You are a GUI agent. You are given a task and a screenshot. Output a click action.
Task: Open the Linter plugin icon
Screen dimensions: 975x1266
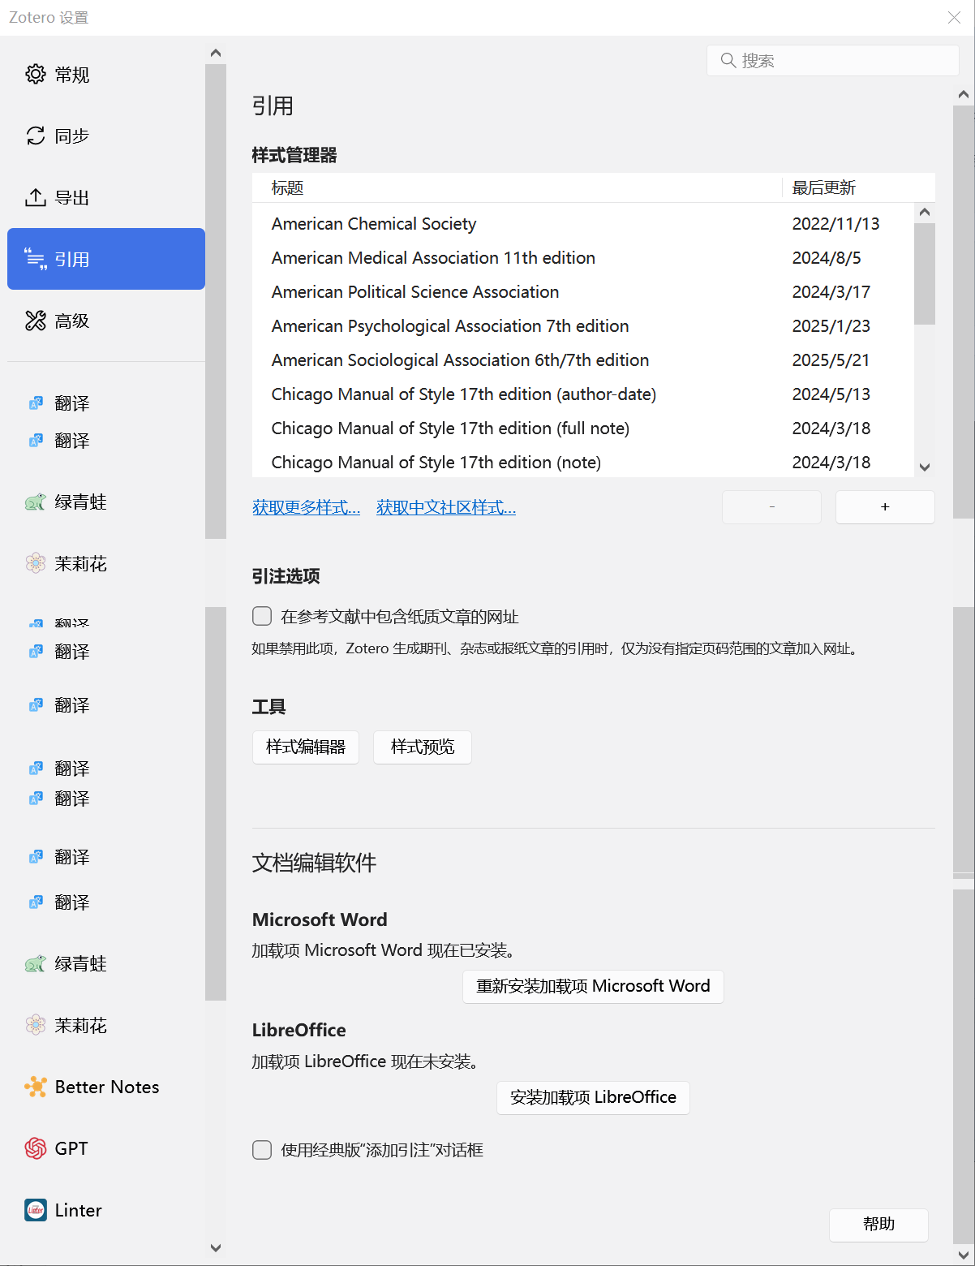(36, 1210)
